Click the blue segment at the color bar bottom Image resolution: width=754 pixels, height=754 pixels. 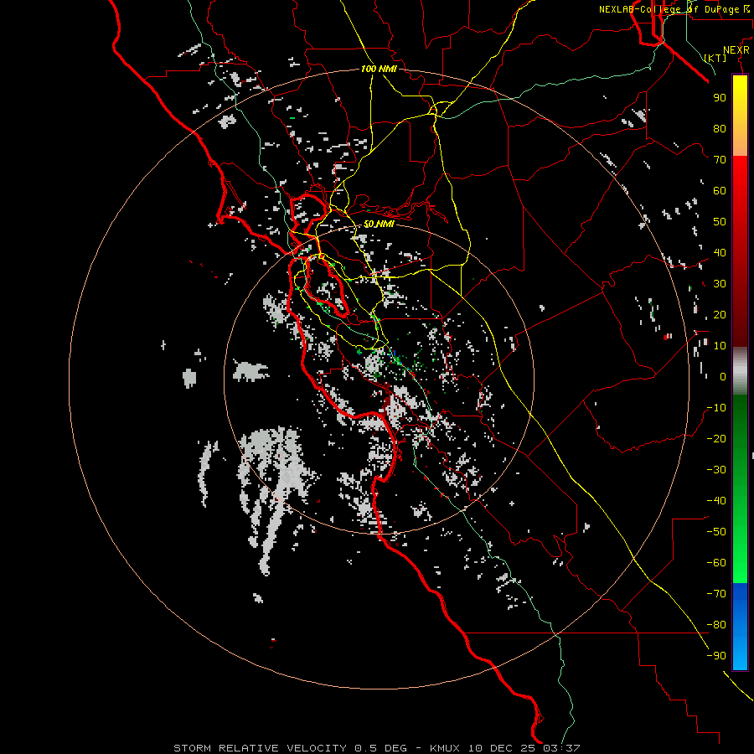pyautogui.click(x=740, y=627)
